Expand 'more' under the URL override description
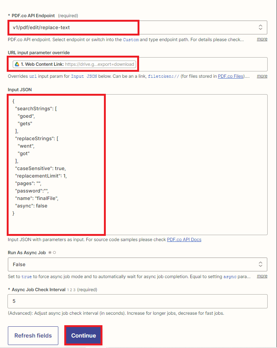Image resolution: width=277 pixels, height=348 pixels. (262, 76)
